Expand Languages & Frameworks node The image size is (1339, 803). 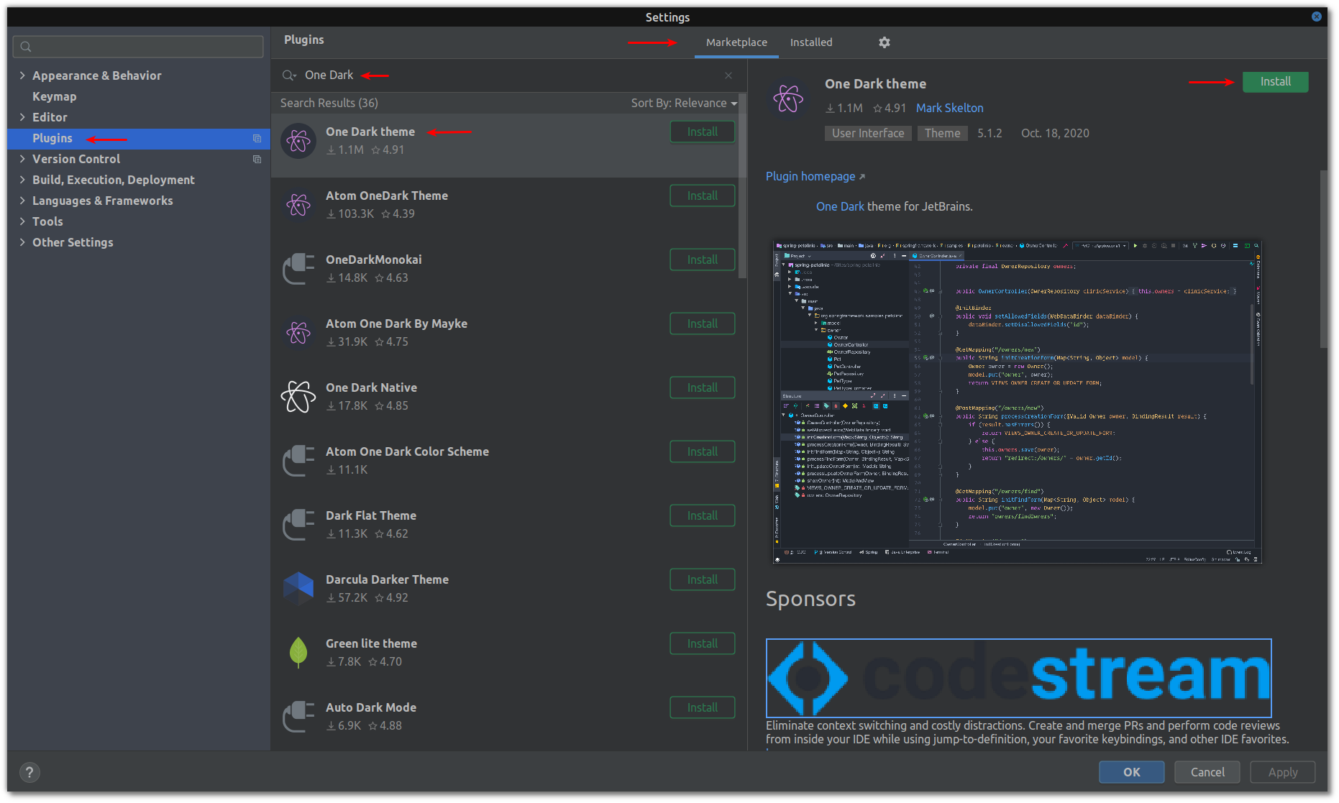(22, 201)
